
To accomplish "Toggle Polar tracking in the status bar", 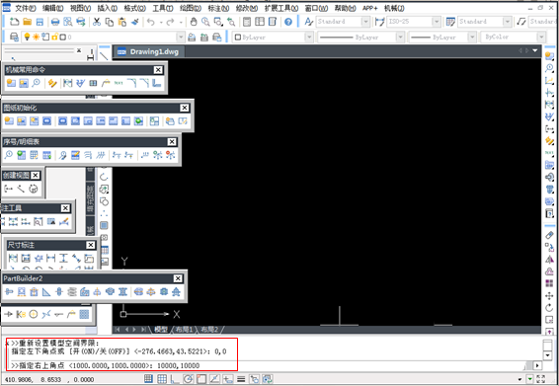I will [x=188, y=379].
